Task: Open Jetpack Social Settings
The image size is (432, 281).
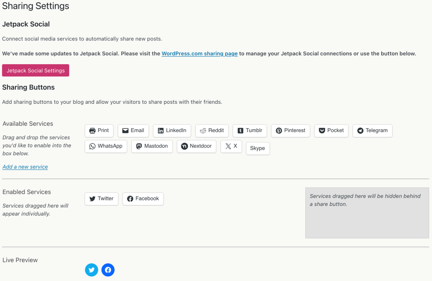Action: [x=35, y=70]
